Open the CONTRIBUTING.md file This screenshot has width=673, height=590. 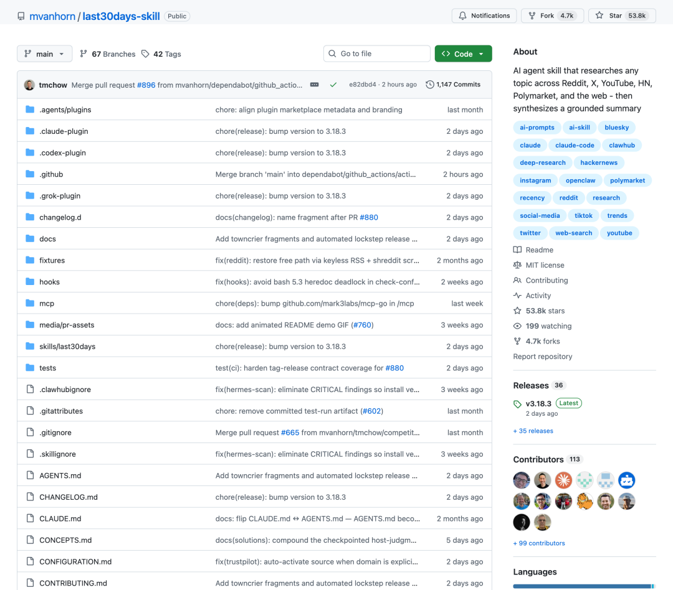(74, 583)
